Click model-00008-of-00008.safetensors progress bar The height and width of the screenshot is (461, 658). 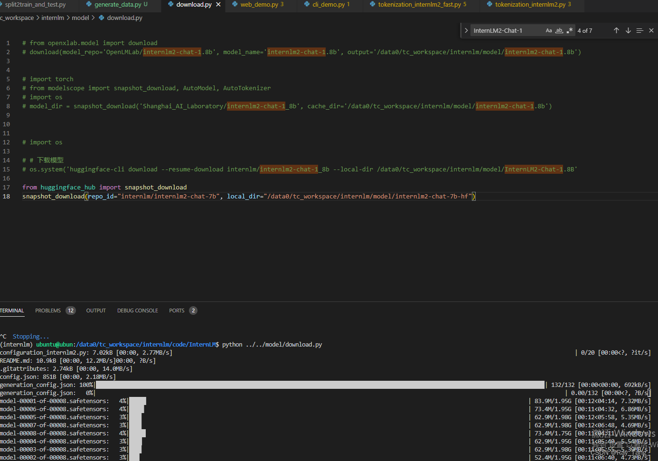coord(137,433)
